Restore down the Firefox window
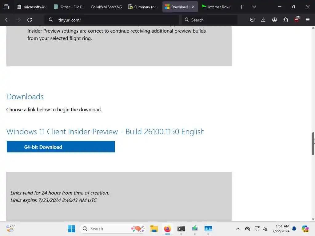The image size is (315, 236). (293, 7)
